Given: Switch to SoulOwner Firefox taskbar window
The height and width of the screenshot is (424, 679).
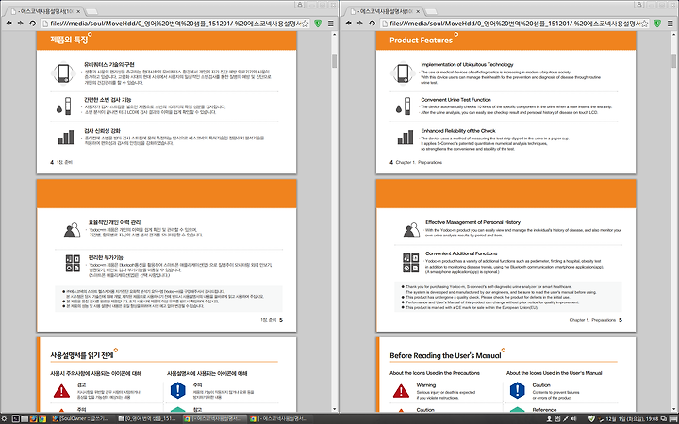Looking at the screenshot, I should pyautogui.click(x=81, y=418).
